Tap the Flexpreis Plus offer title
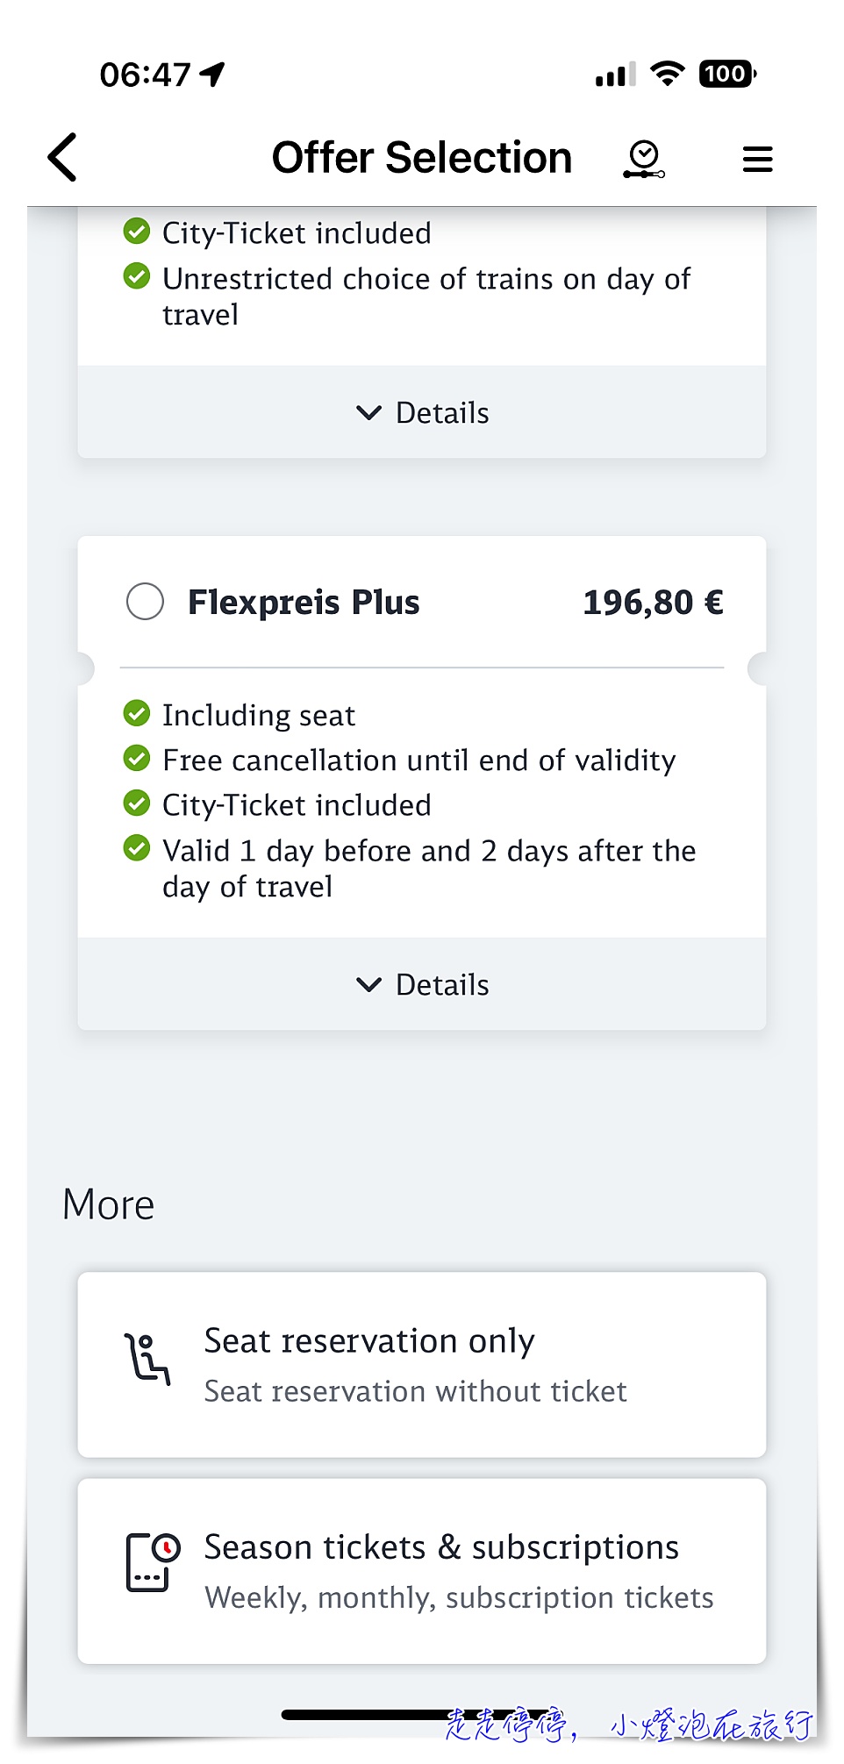 coord(304,603)
